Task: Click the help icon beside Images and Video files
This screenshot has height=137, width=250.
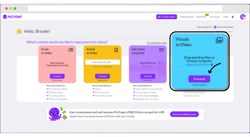Action: pos(212,65)
